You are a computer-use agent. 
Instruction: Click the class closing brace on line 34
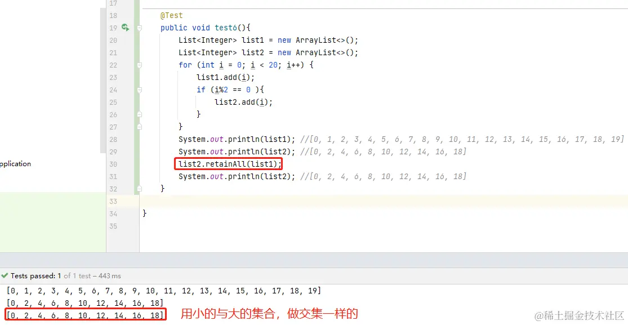[x=145, y=213]
